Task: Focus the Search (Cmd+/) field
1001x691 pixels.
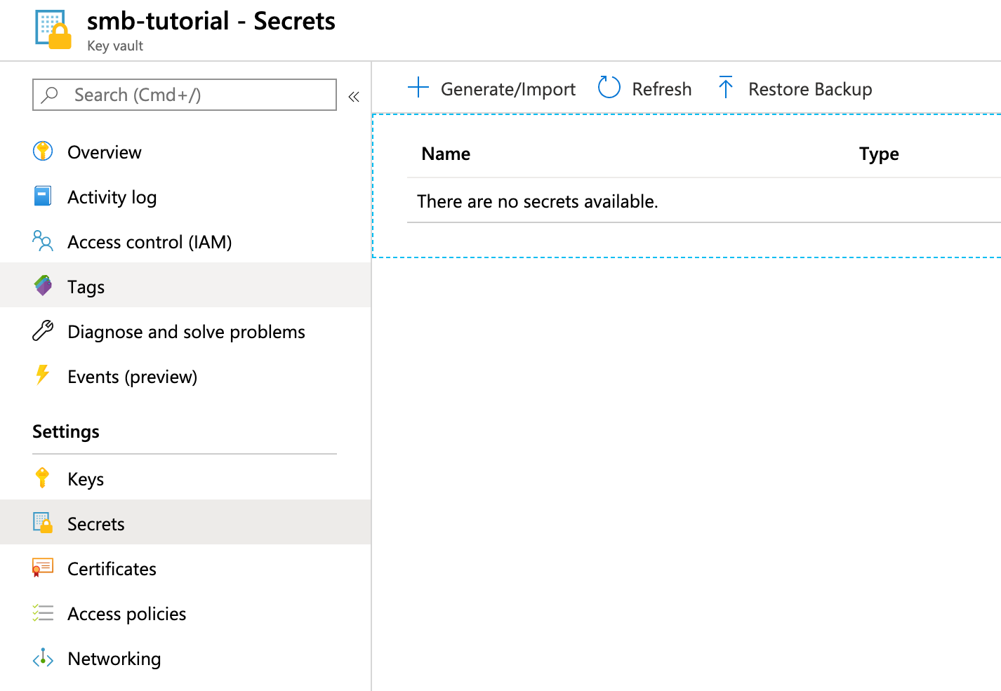Action: click(185, 95)
